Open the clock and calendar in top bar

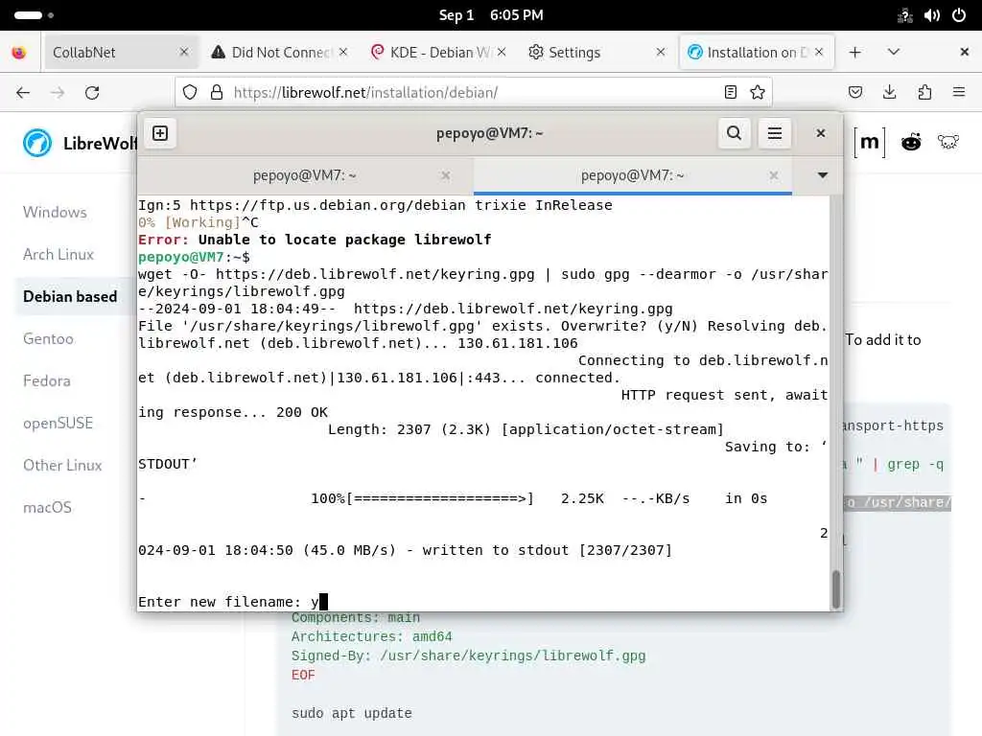[491, 15]
